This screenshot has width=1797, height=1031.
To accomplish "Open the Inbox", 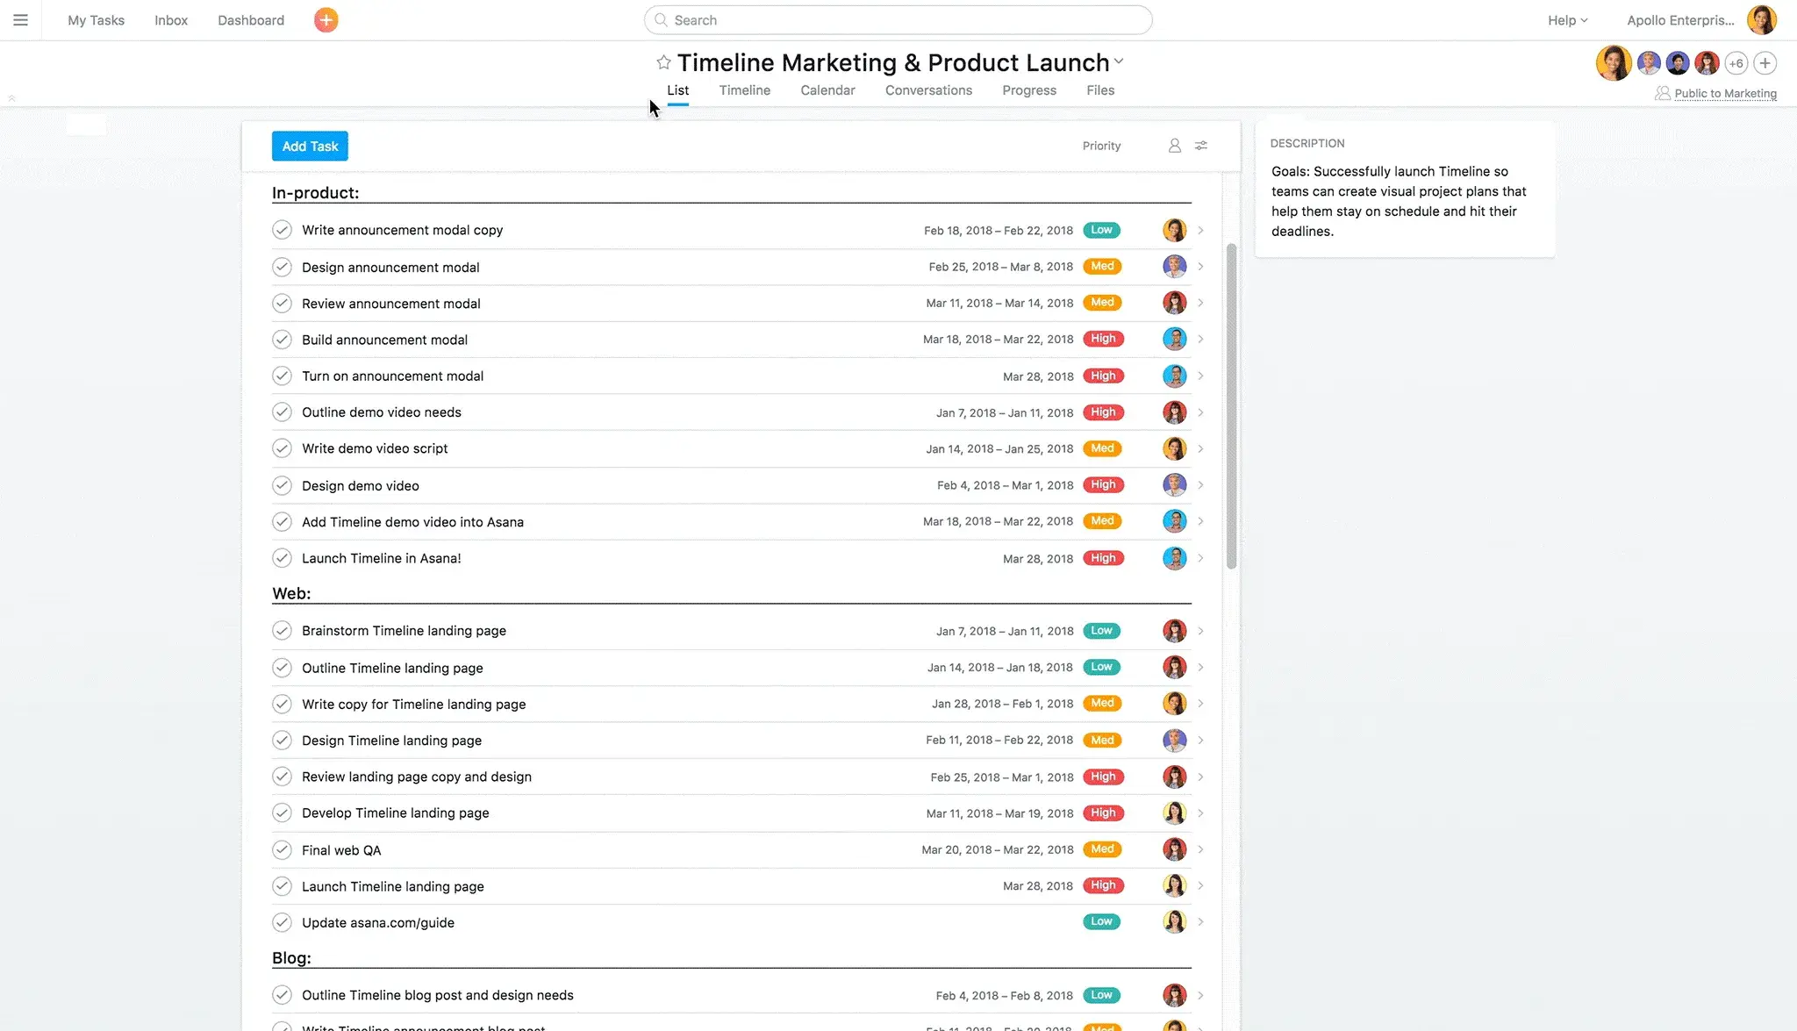I will [171, 20].
